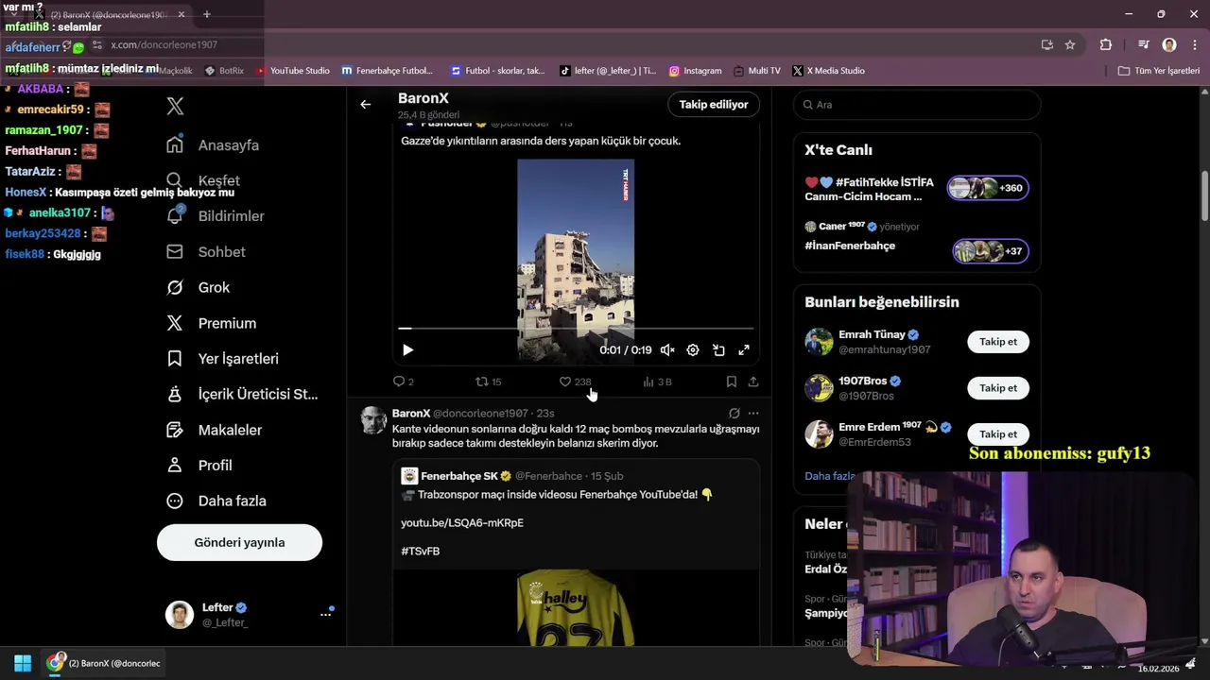Open browser extensions puzzle icon
The height and width of the screenshot is (680, 1210).
coord(1106,44)
